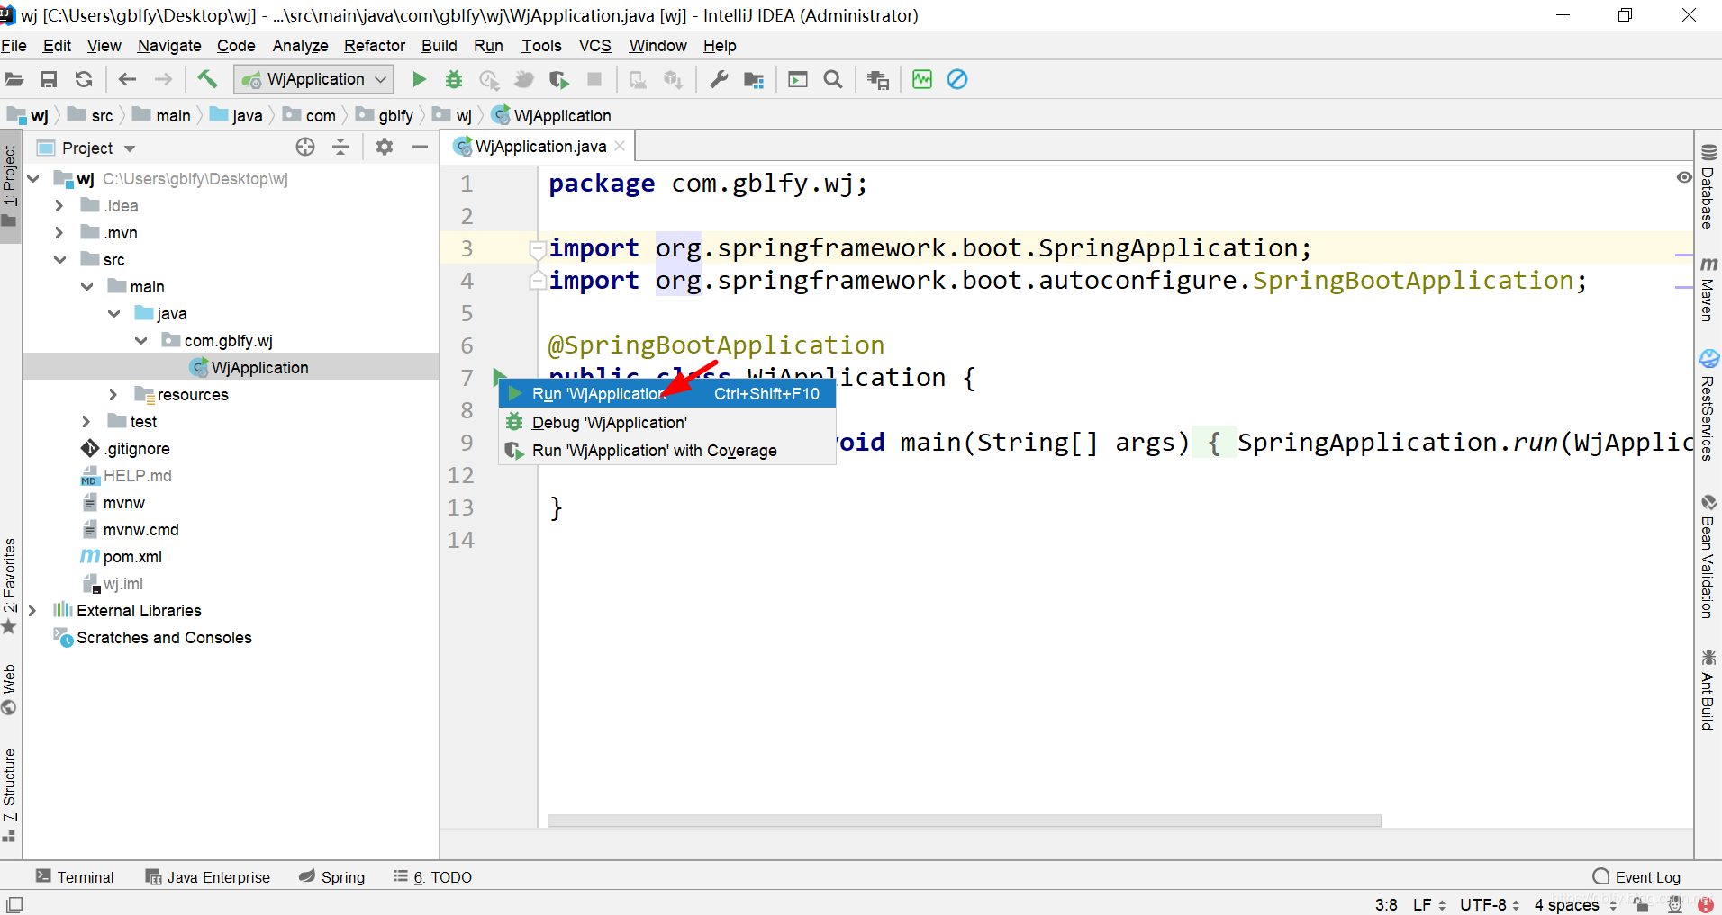Click the locate target icon in Project panel
Image resolution: width=1722 pixels, height=915 pixels.
click(305, 148)
